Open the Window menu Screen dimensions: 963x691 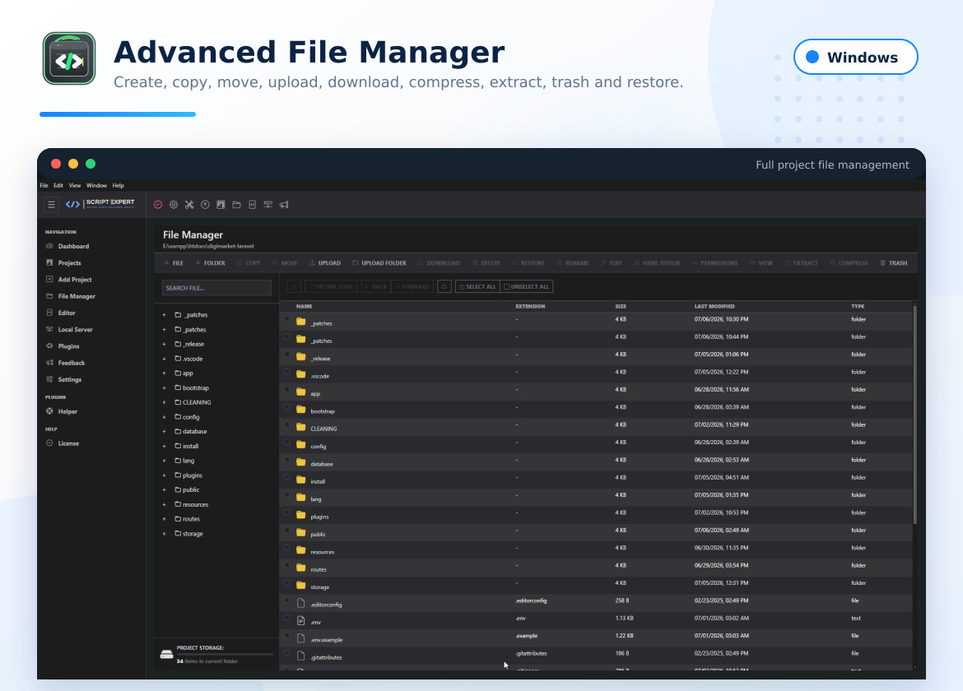click(x=96, y=185)
